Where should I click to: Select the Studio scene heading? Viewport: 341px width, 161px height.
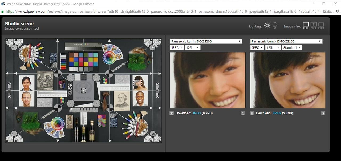click(x=19, y=23)
